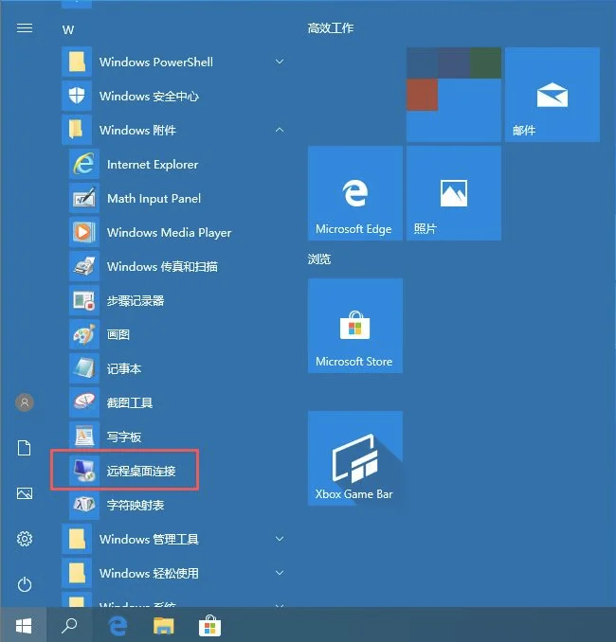Select 写字板 text label
This screenshot has height=642, width=616.
124,437
